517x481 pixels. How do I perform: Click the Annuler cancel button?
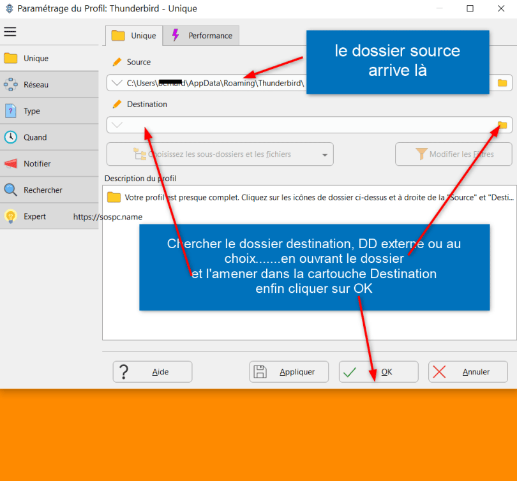(x=468, y=372)
